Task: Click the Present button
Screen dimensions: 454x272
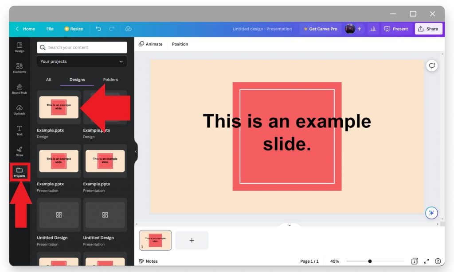Action: click(x=396, y=28)
